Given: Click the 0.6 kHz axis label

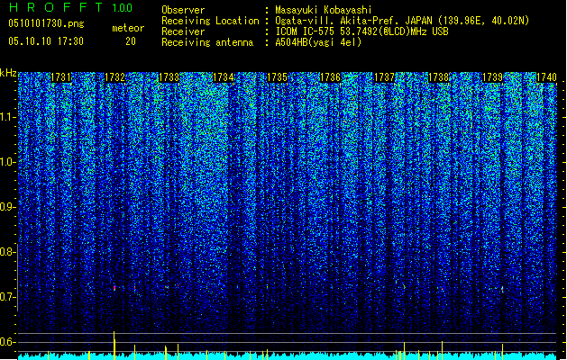Looking at the screenshot, I should tap(8, 342).
